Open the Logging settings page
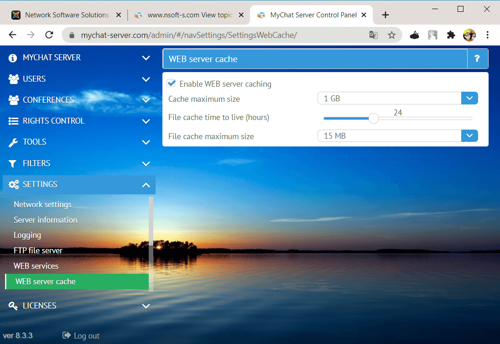Screen dimensions: 500x344 tap(27, 235)
